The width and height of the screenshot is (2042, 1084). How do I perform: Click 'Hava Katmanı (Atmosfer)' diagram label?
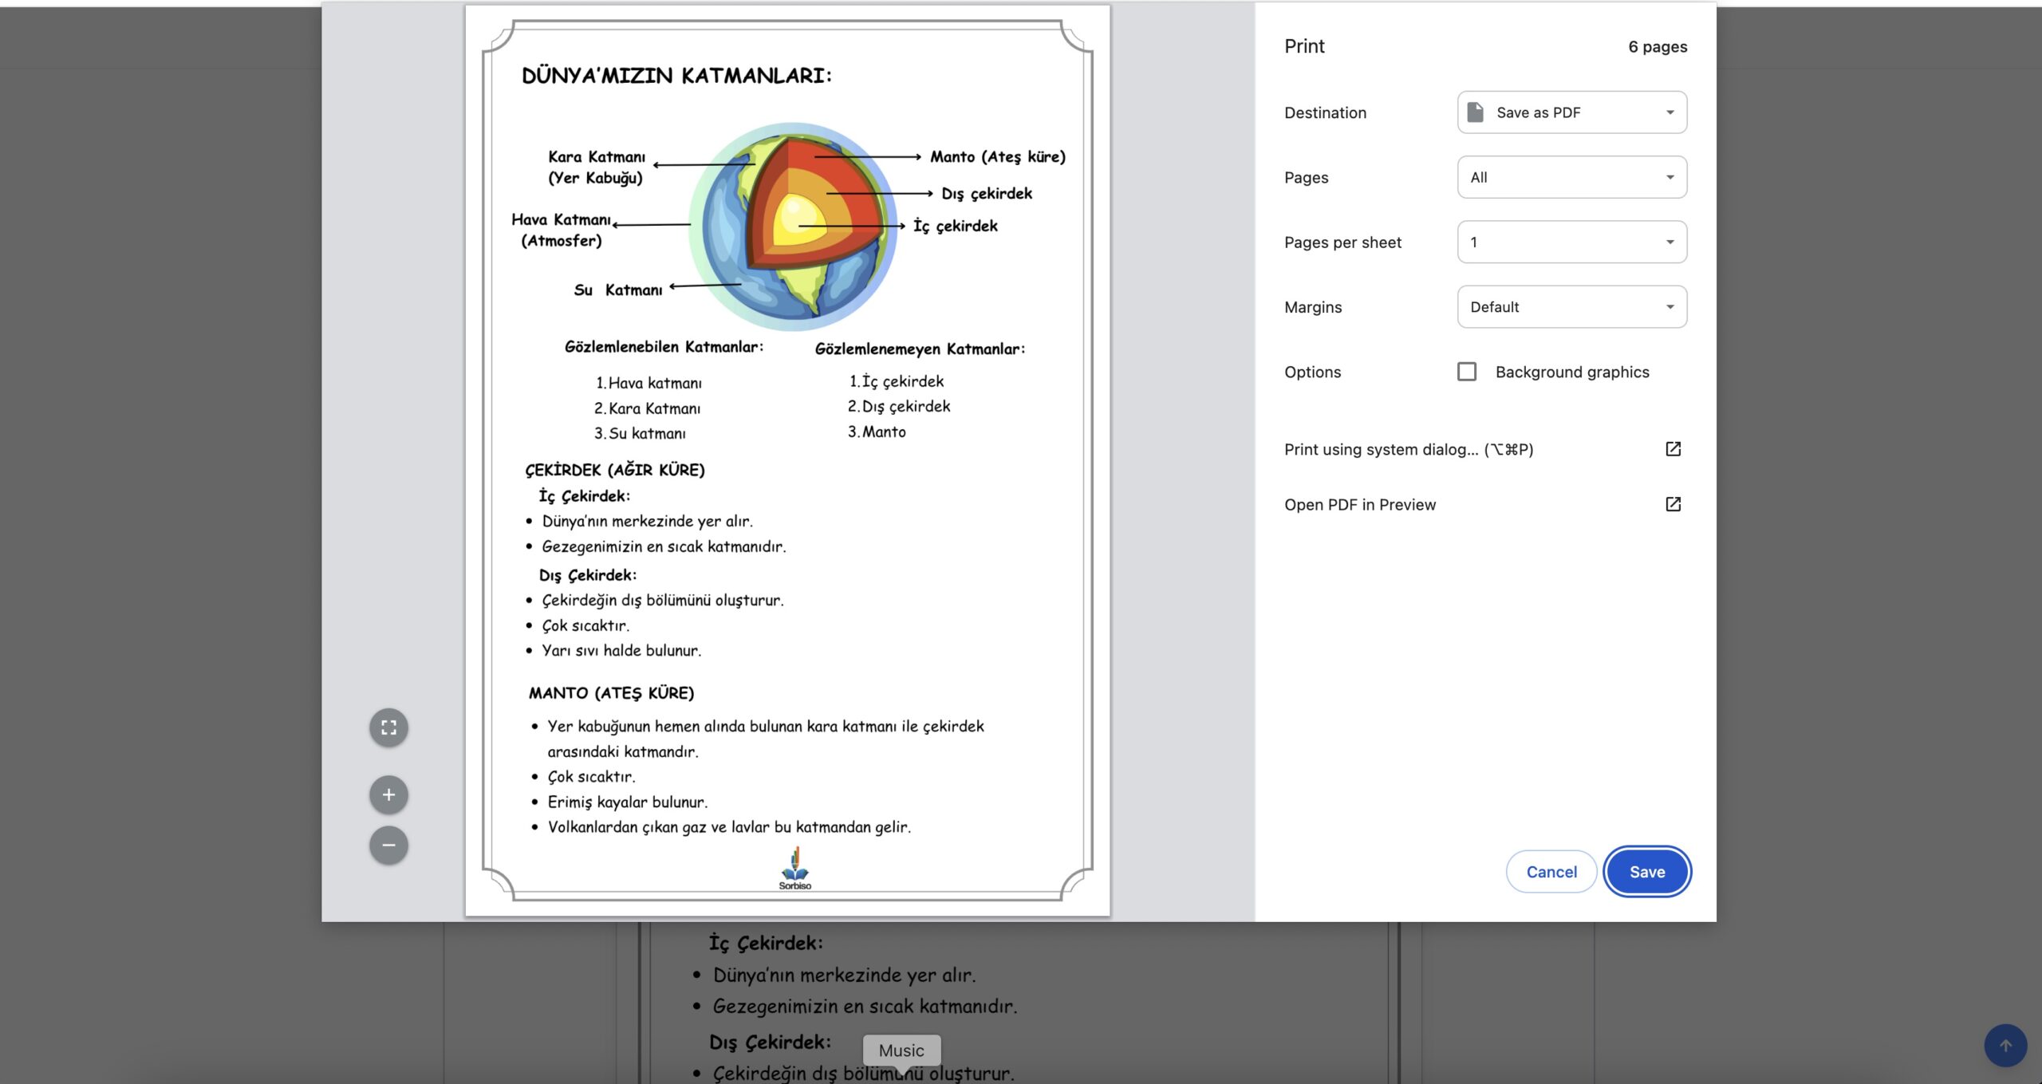tap(562, 230)
